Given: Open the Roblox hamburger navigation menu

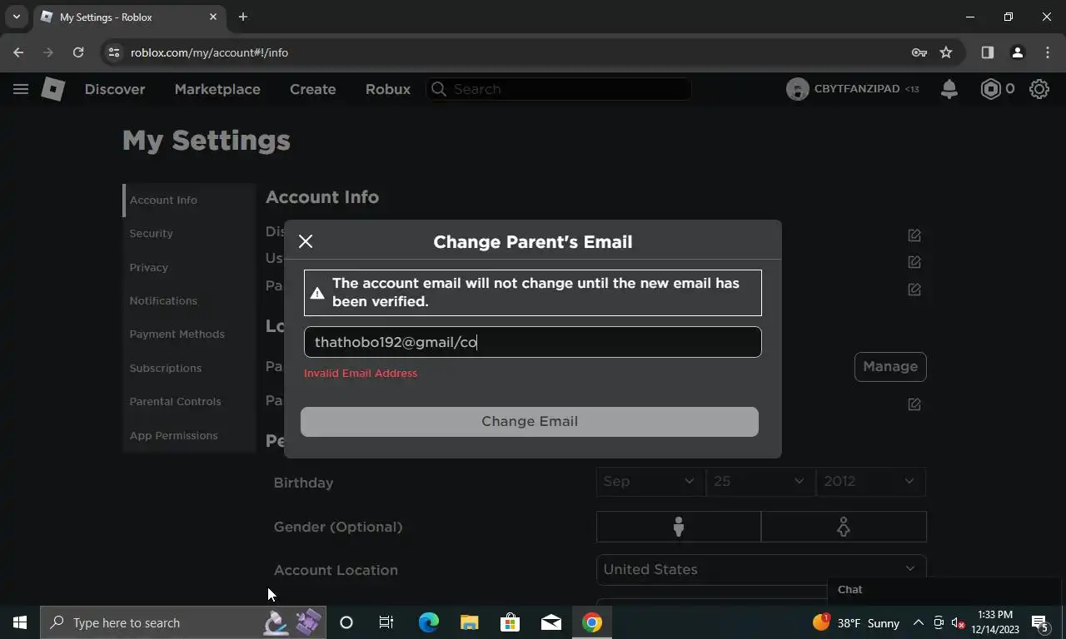Looking at the screenshot, I should [x=21, y=89].
